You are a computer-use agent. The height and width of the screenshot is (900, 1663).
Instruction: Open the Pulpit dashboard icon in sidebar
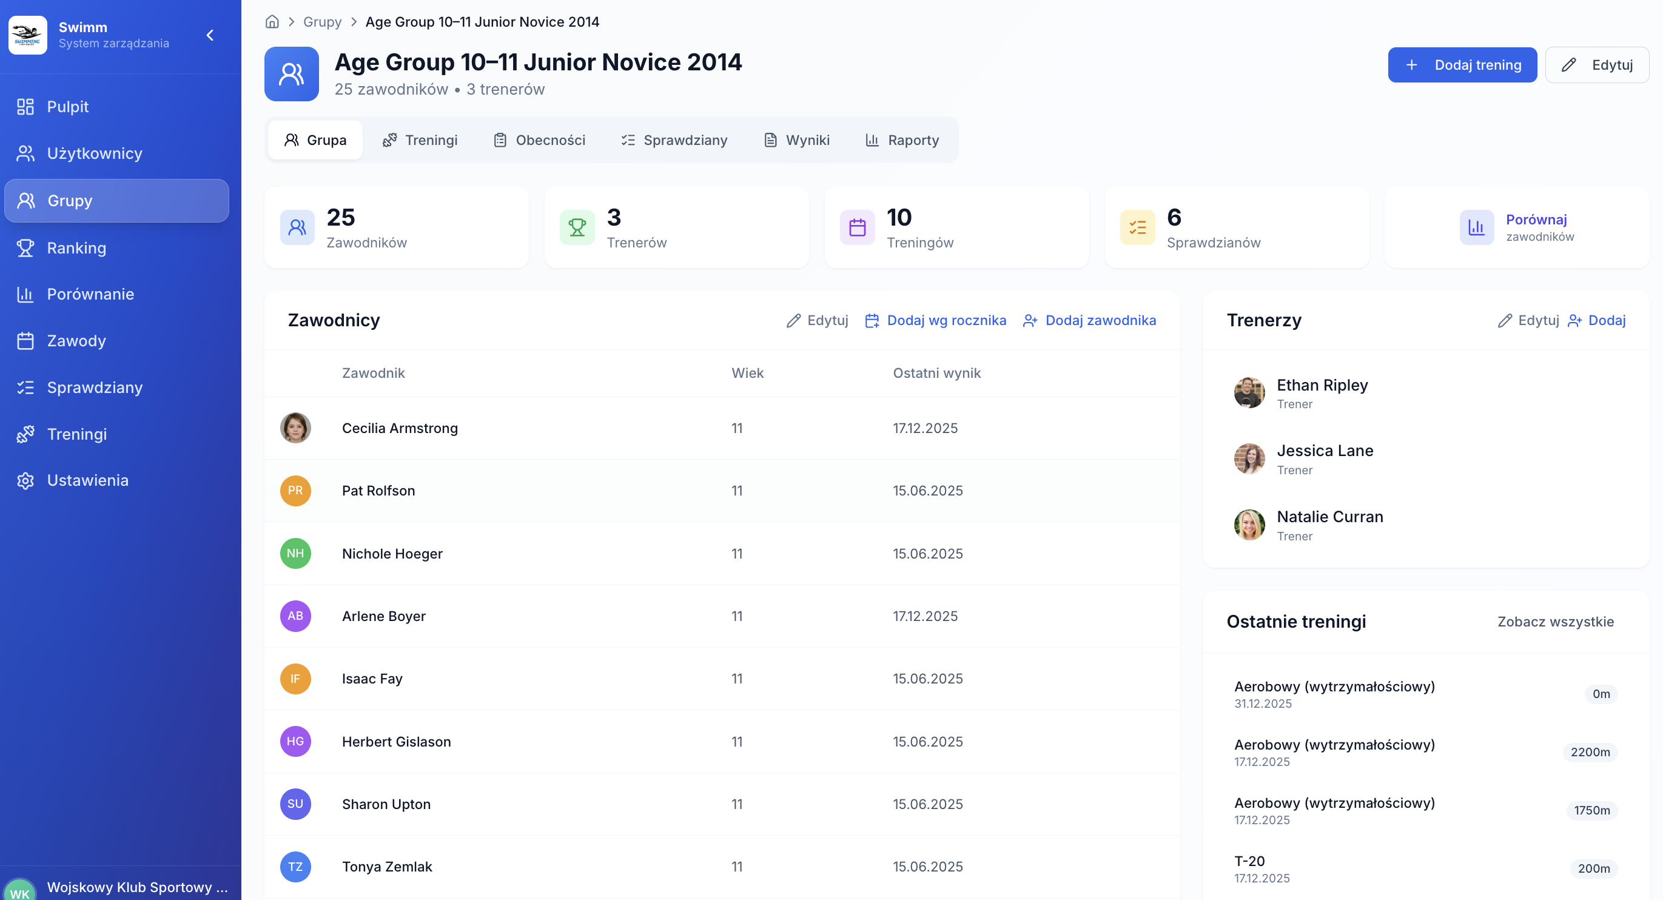(25, 106)
